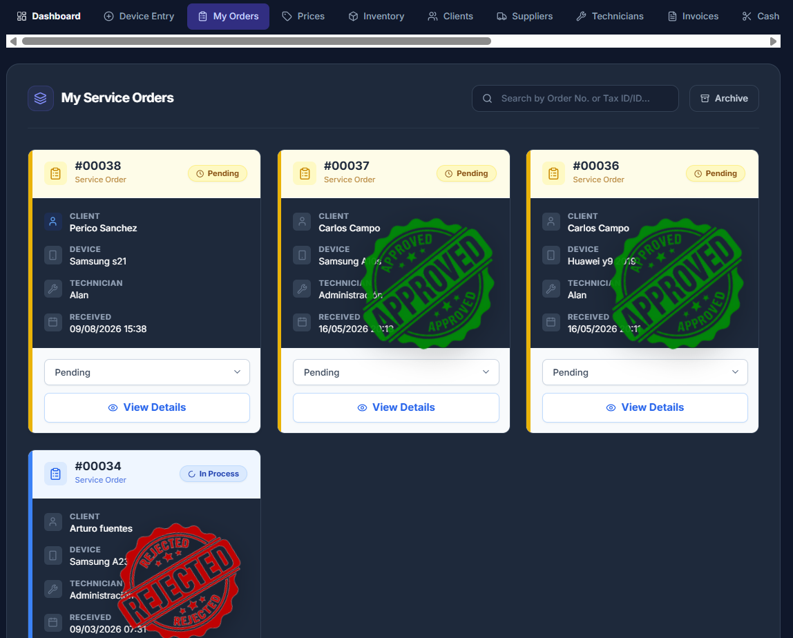Click client icon beside Arturo fuentes
Image resolution: width=793 pixels, height=638 pixels.
point(53,522)
